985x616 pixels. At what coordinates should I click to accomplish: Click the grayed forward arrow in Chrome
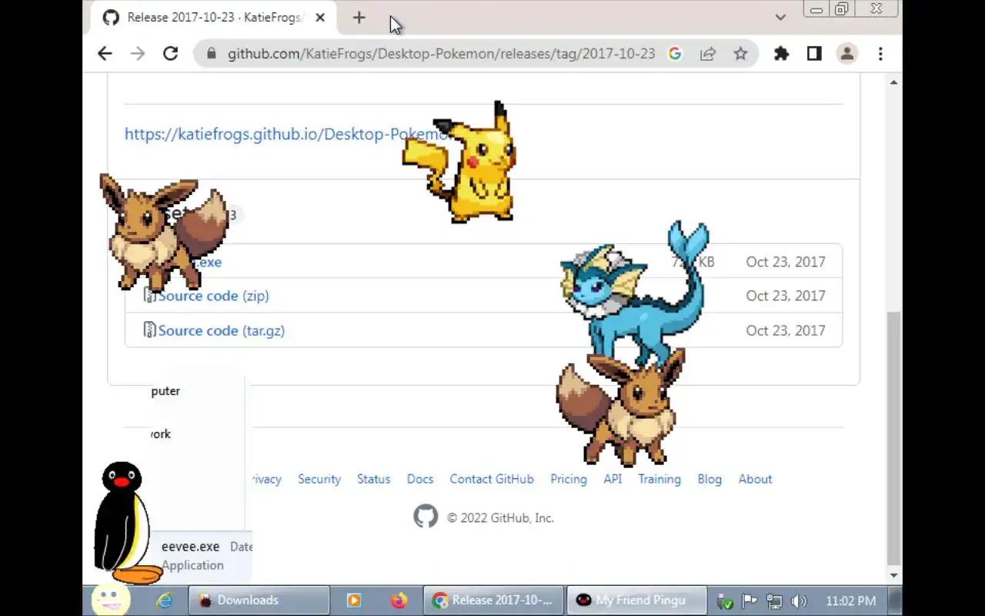pyautogui.click(x=138, y=53)
